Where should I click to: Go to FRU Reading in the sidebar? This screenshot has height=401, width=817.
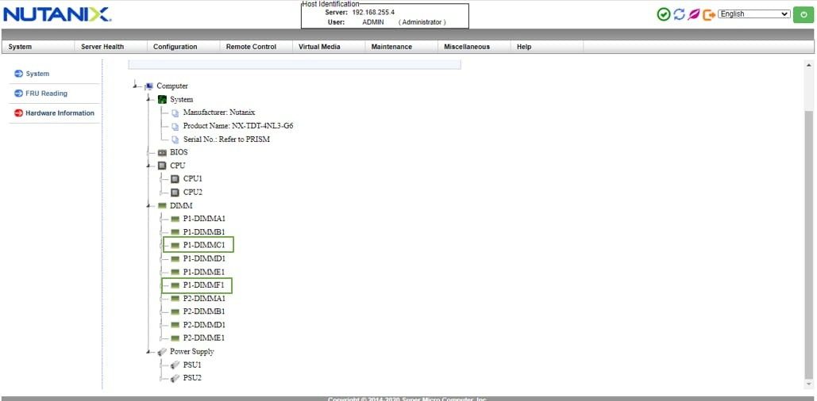pos(46,94)
